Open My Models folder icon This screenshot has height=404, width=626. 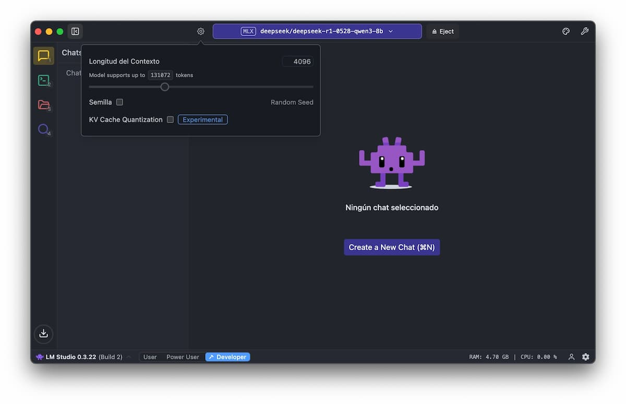pyautogui.click(x=43, y=105)
